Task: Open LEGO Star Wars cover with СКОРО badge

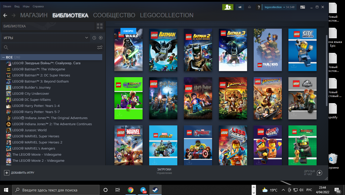Action: [128, 50]
